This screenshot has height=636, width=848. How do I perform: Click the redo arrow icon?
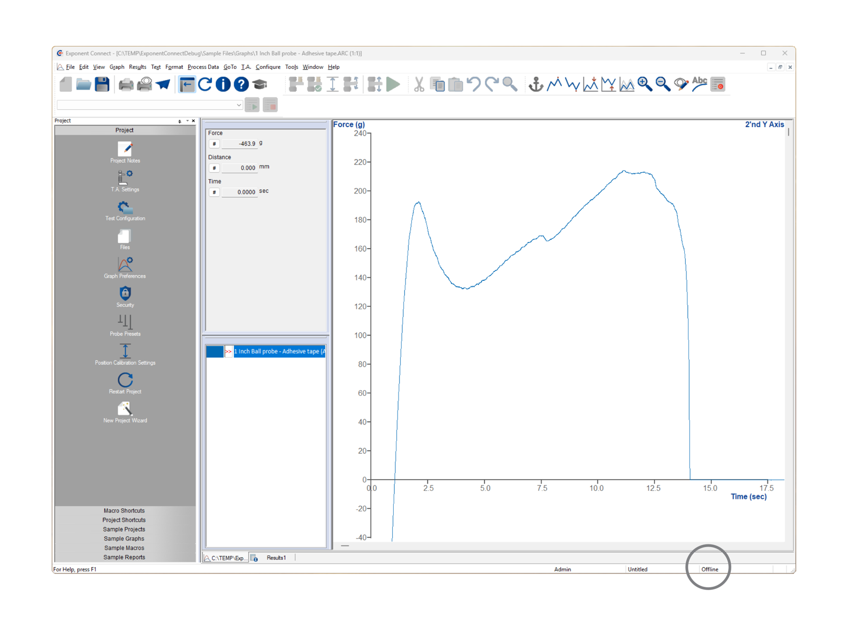point(492,84)
